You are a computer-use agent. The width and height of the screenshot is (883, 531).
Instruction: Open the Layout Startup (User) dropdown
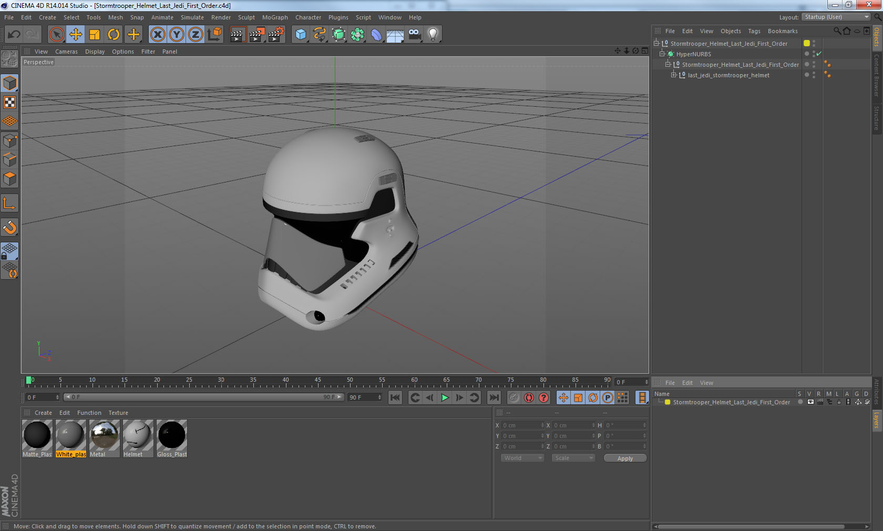[837, 17]
